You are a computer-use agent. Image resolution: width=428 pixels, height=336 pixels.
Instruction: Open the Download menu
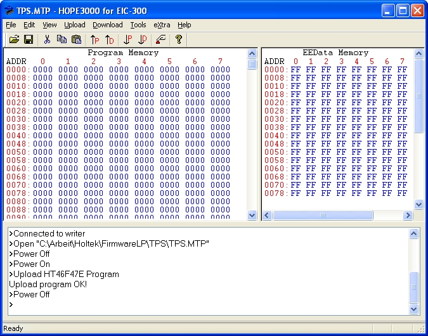(107, 25)
